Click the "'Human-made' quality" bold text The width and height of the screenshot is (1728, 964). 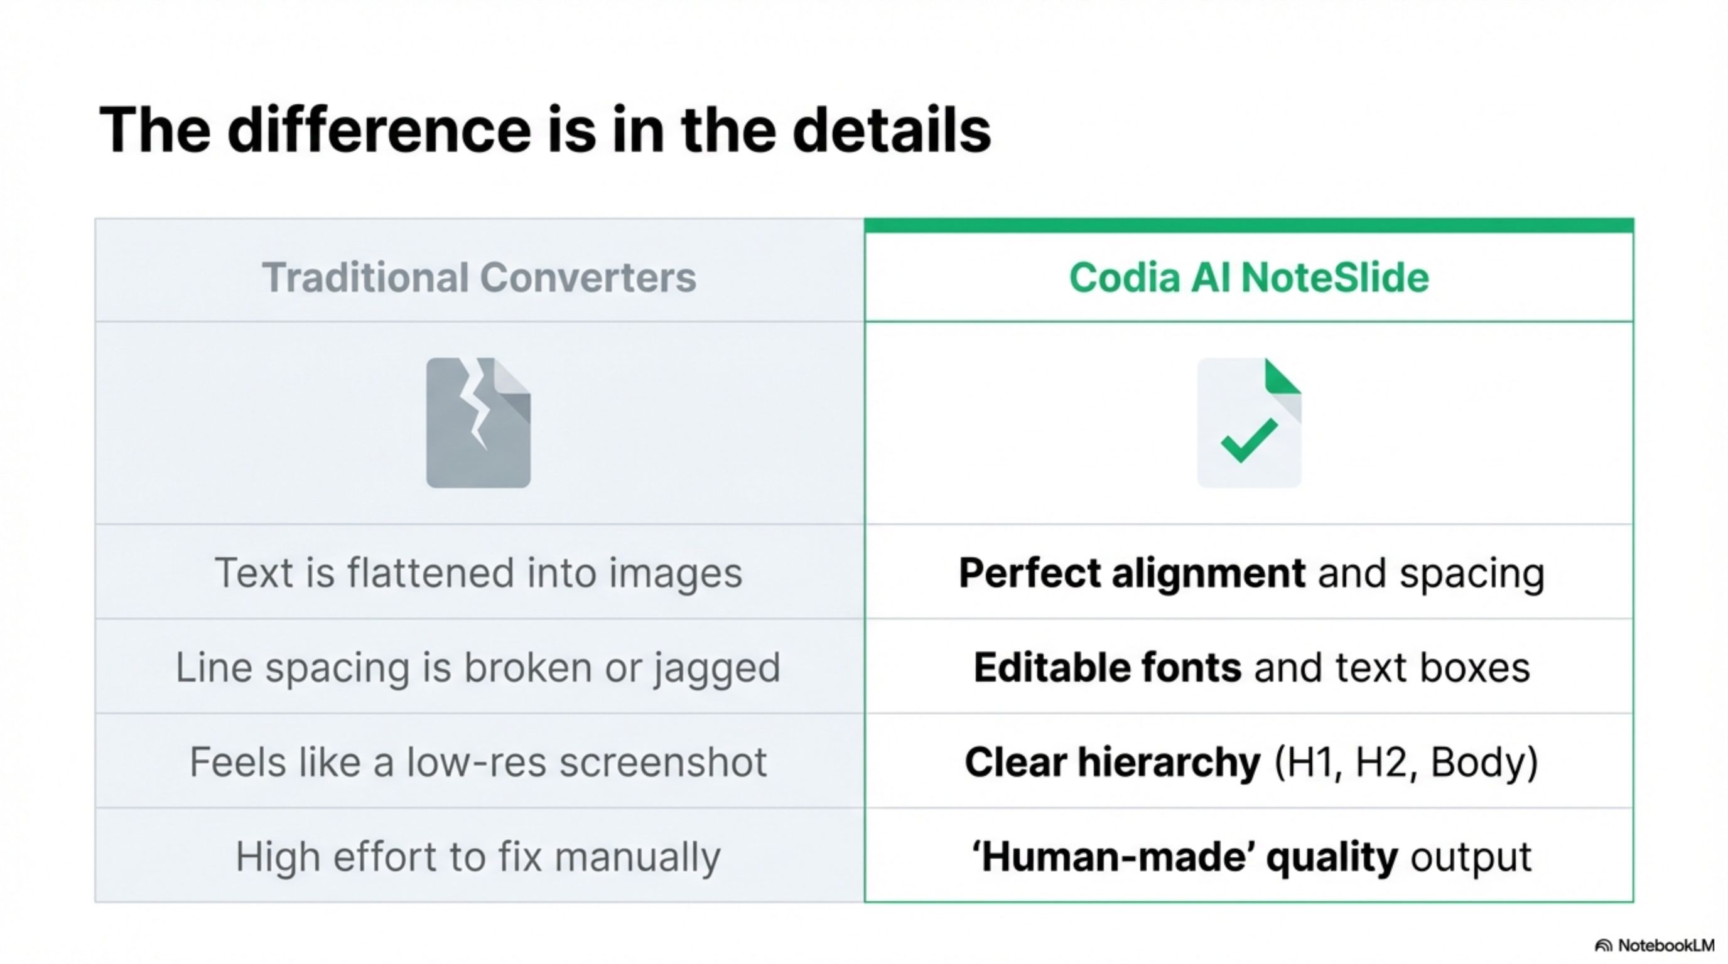coord(1185,857)
